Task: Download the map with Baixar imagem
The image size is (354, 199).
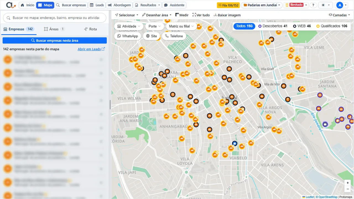Action: 227,15
